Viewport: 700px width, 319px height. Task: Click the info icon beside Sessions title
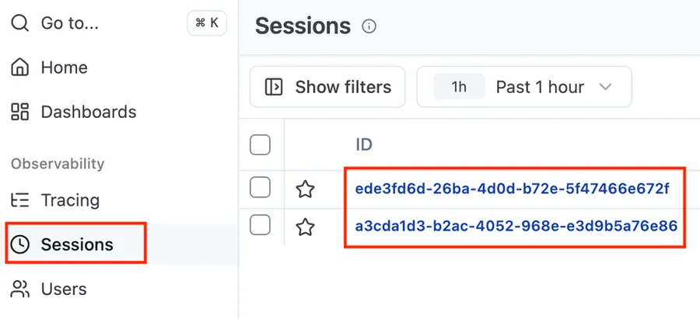(369, 26)
